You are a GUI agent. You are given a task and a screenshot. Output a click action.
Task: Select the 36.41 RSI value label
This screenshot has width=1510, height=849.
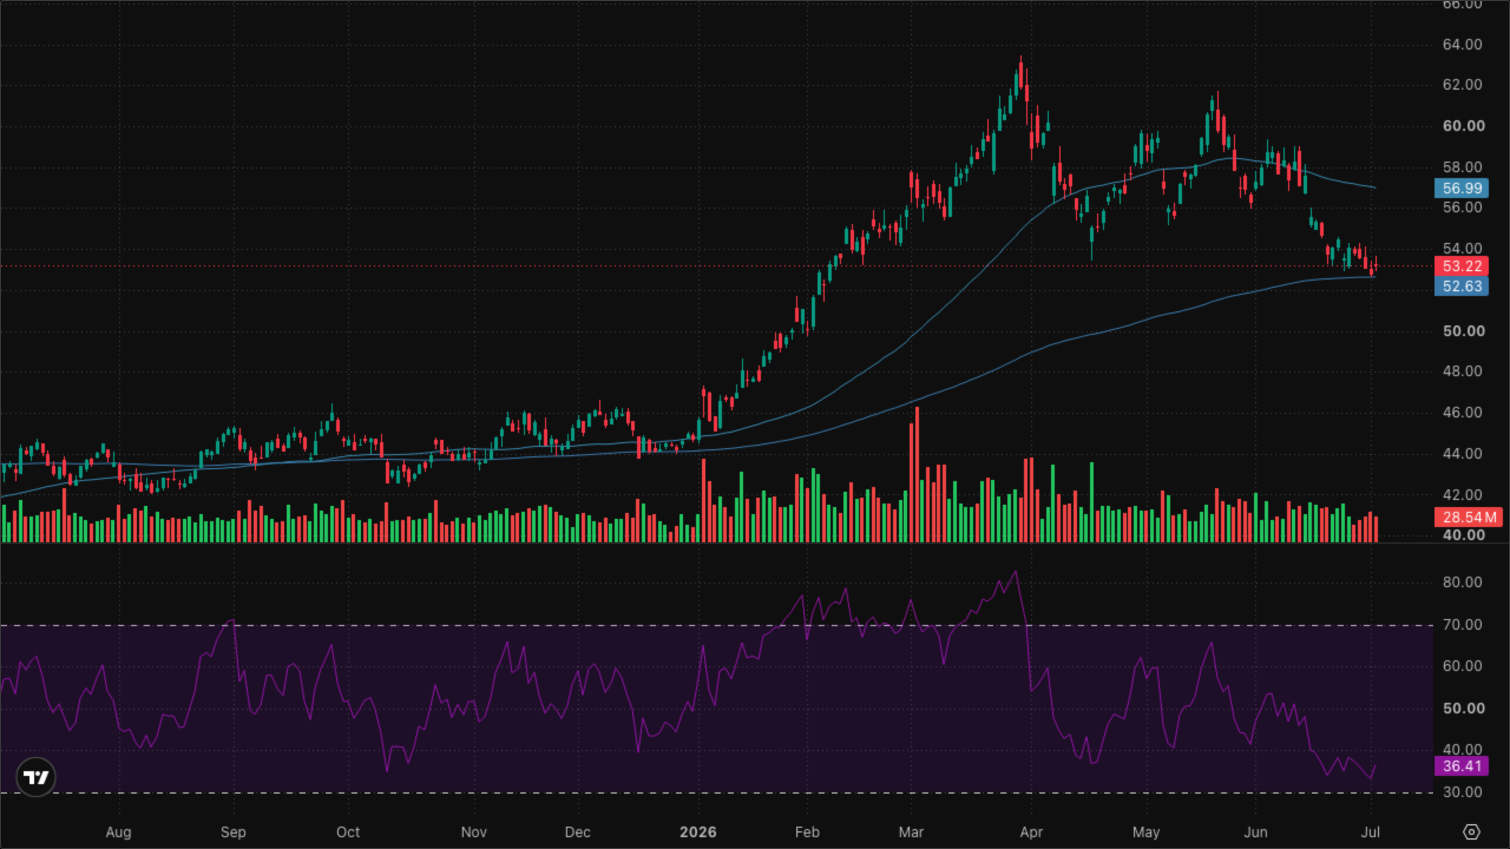[x=1462, y=766]
